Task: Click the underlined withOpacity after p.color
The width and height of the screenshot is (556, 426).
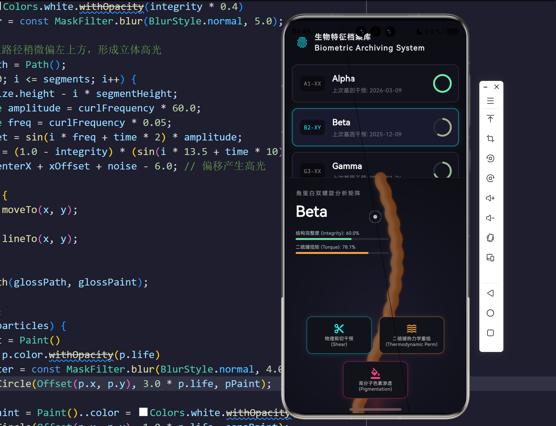Action: pos(81,355)
